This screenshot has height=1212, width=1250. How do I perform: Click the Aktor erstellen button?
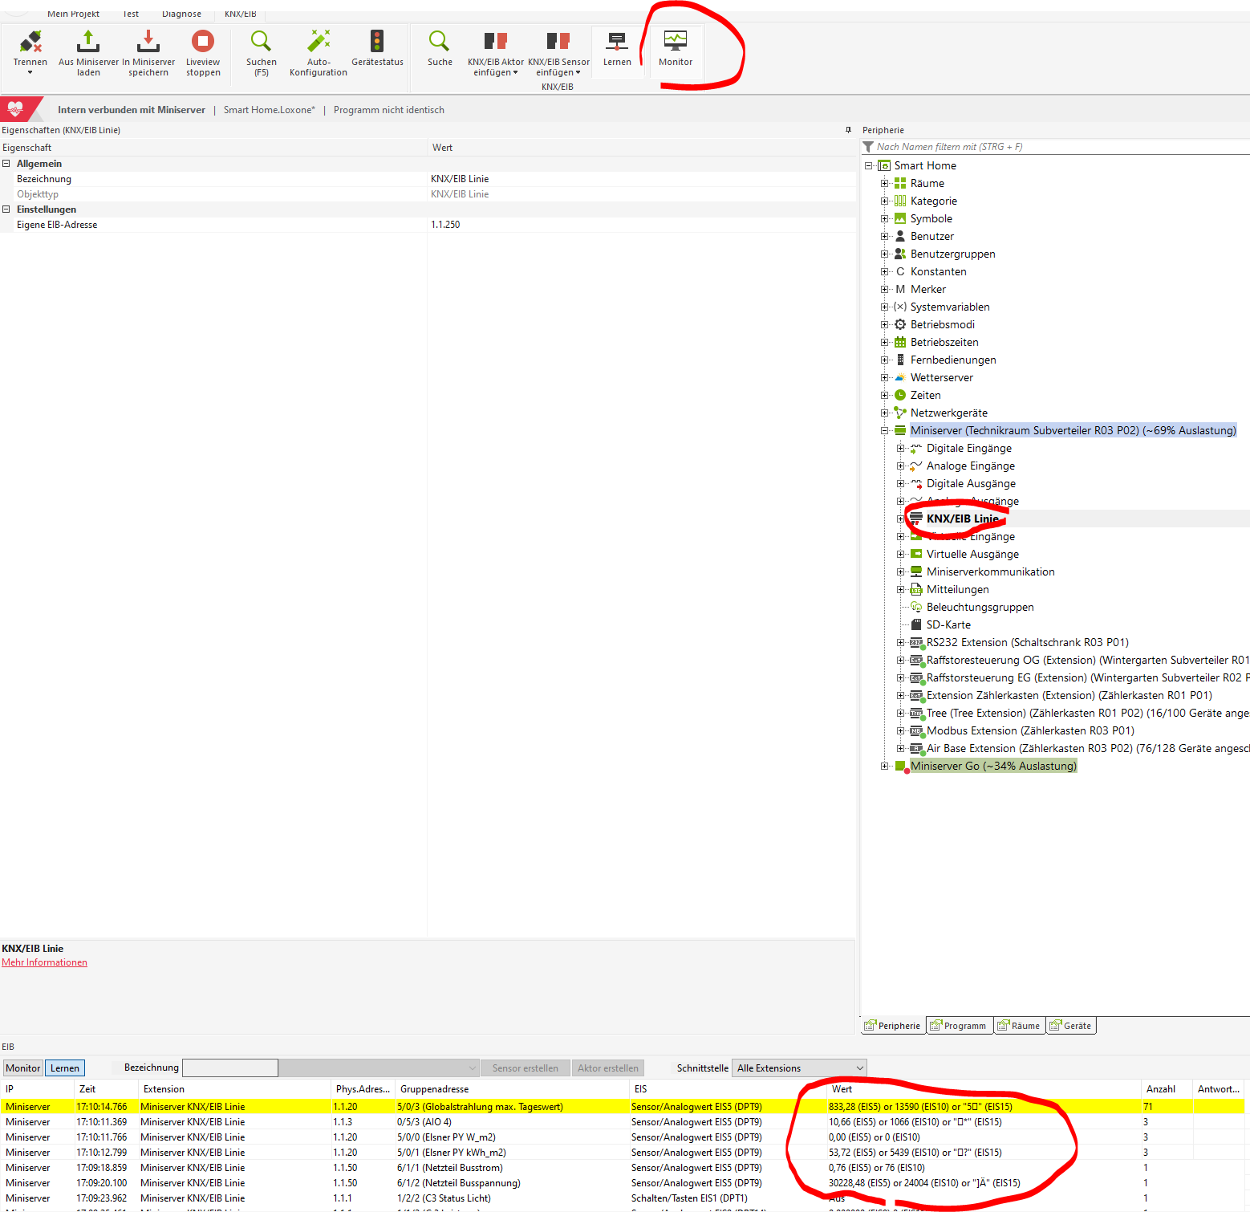click(x=608, y=1068)
